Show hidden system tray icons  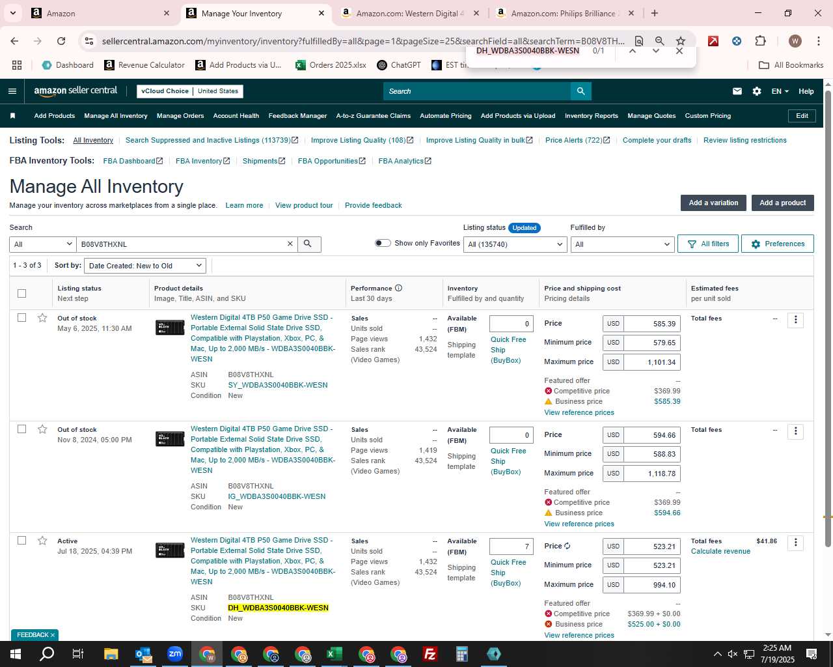(717, 654)
